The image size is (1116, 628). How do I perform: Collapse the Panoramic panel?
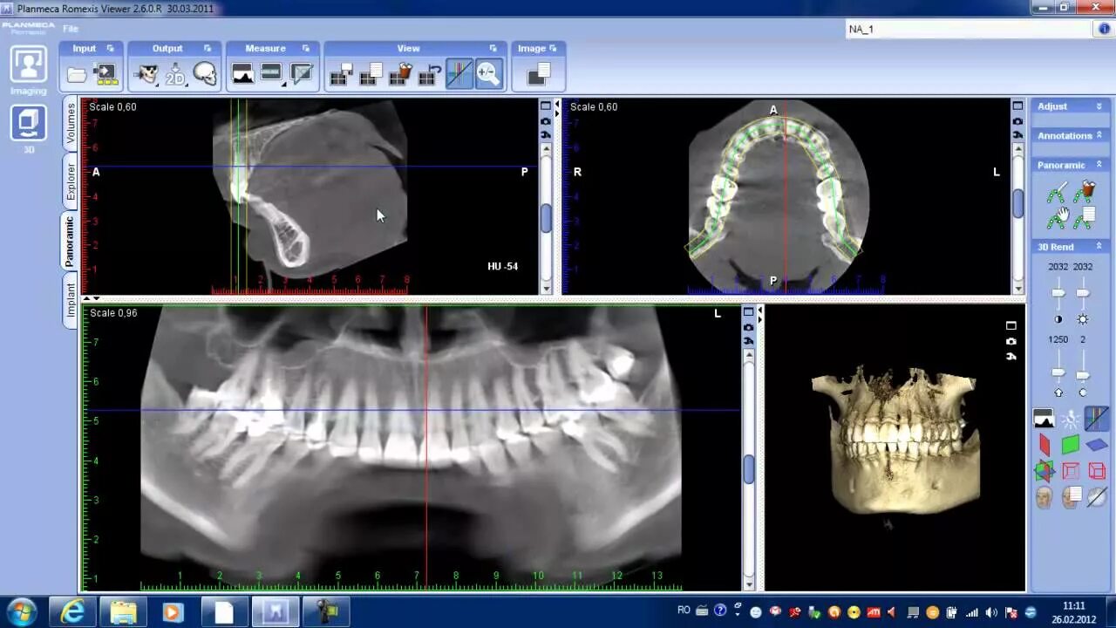[1099, 165]
